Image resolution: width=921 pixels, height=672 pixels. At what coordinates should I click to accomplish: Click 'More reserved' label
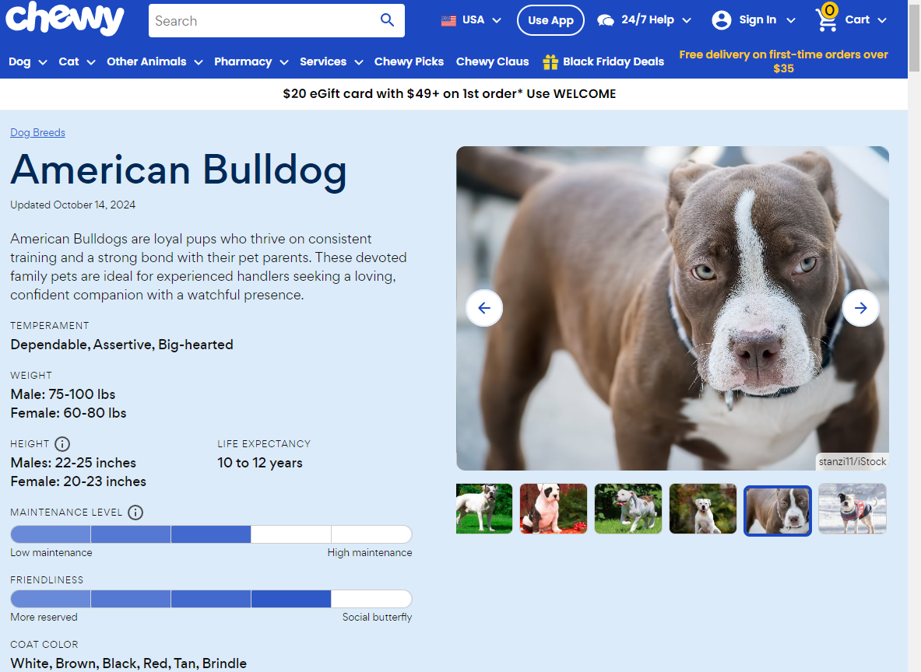(x=44, y=618)
